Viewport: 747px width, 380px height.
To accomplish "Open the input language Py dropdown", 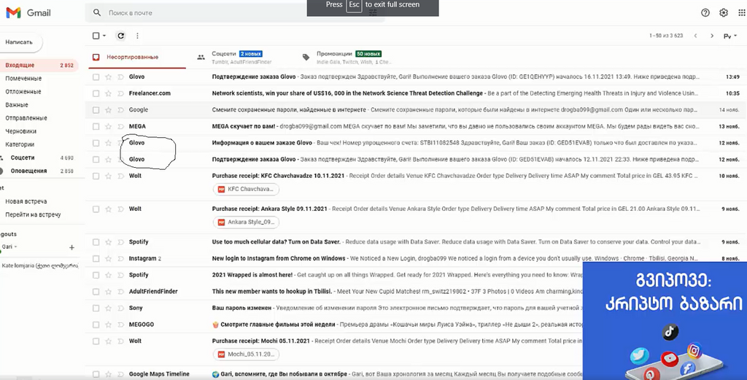I will [730, 36].
